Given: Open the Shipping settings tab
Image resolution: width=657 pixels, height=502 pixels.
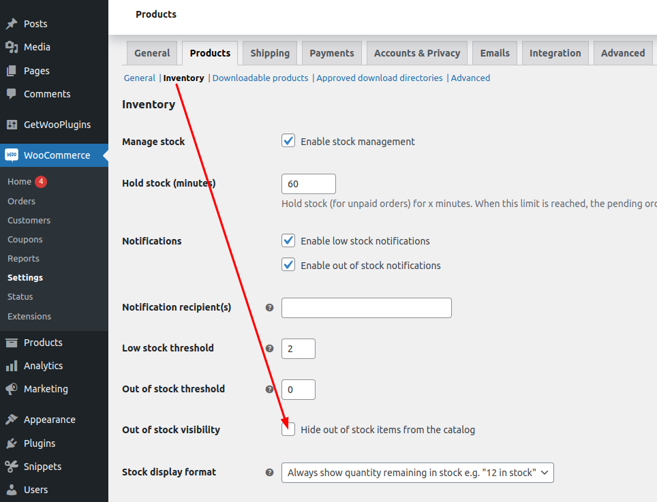Looking at the screenshot, I should coord(270,53).
